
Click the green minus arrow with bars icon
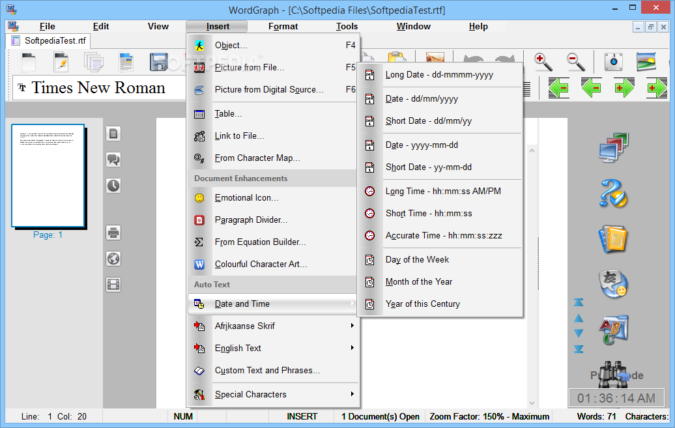559,88
